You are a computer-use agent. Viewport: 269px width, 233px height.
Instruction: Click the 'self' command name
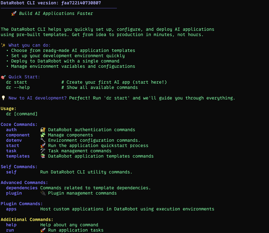(x=11, y=172)
